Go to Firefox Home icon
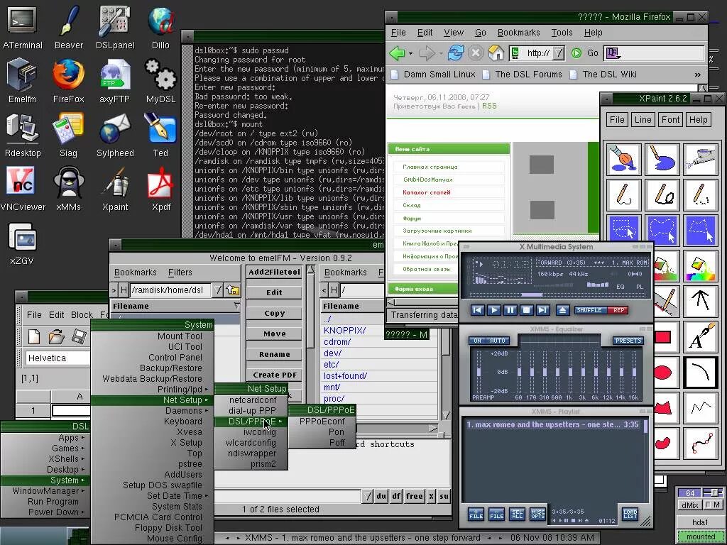727x545 pixels. pos(496,53)
